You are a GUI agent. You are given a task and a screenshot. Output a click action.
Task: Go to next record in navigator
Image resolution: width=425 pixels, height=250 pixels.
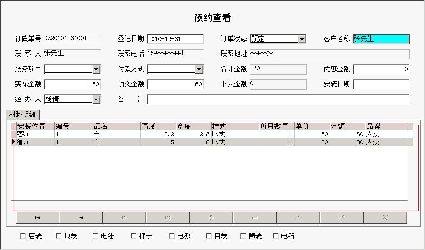(124, 217)
